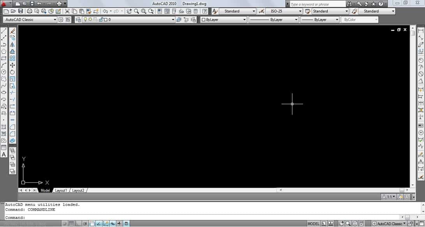Choose the Move modify tool
This screenshot has width=425, height=227.
(12, 65)
